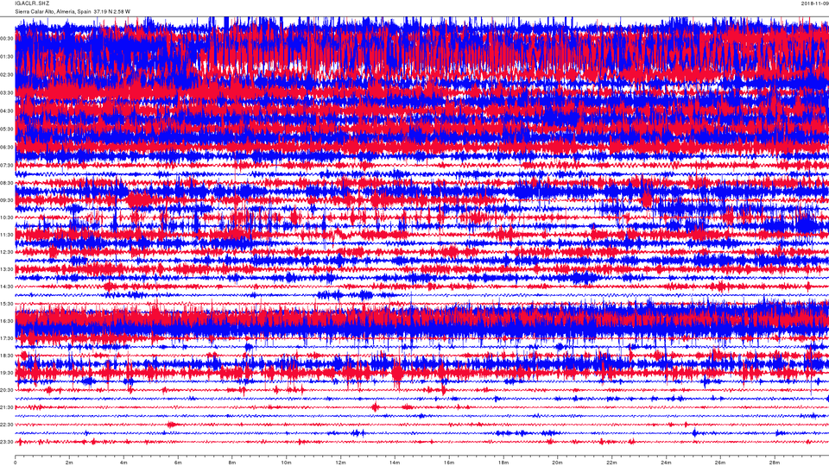Click the 09:30 time label
This screenshot has height=466, width=829.
point(7,200)
